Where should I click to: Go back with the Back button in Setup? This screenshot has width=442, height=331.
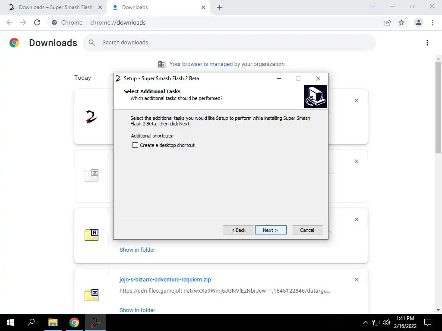click(238, 230)
